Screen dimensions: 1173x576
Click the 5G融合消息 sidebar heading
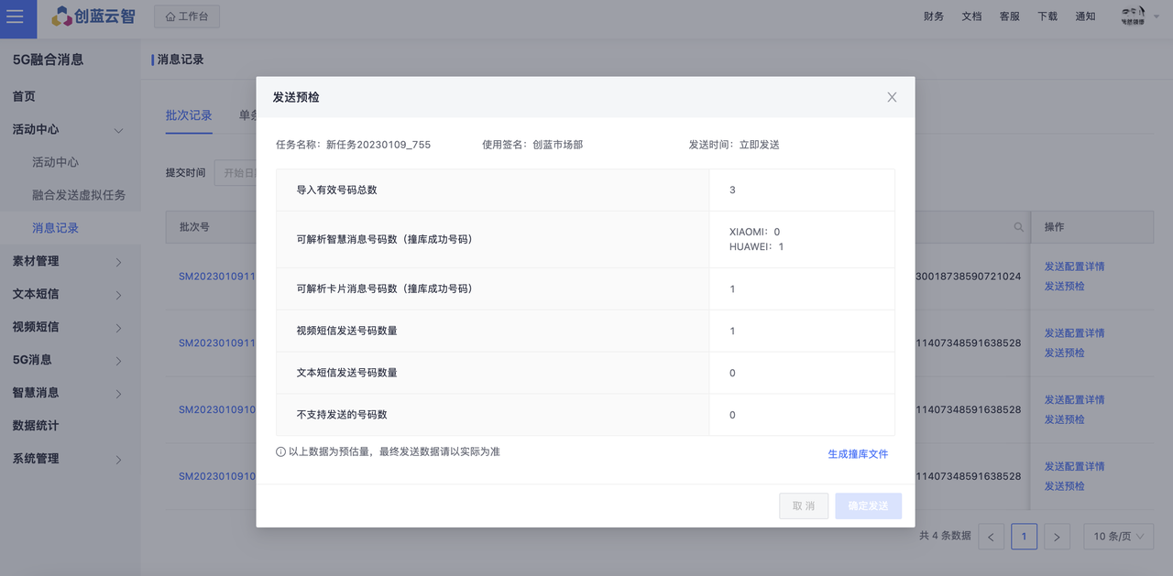(48, 60)
